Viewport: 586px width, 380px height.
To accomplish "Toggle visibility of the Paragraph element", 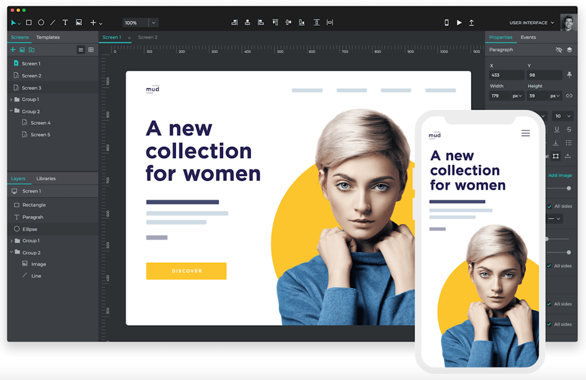I will pos(558,50).
